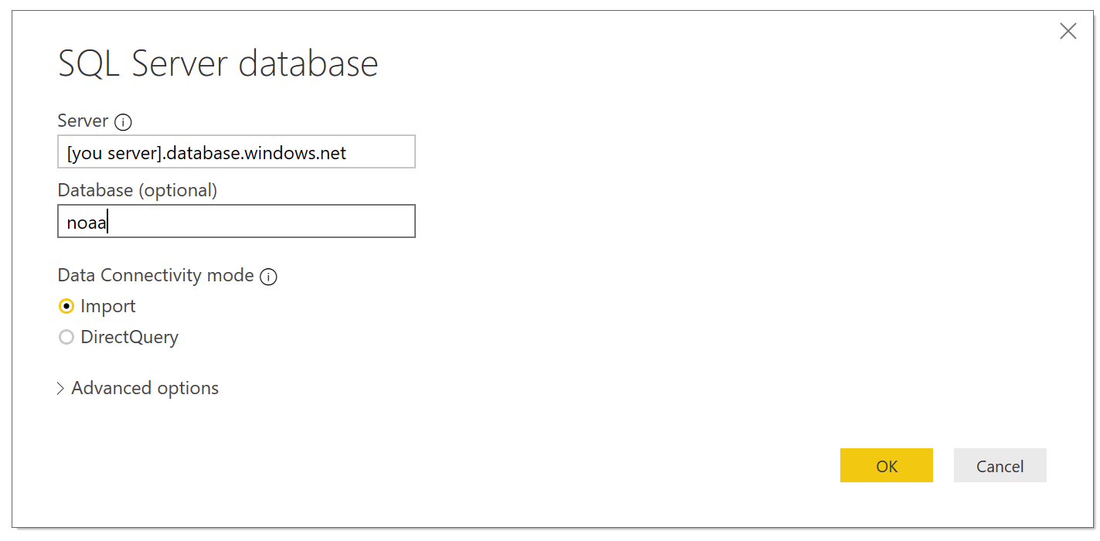Click the Data Connectivity mode info icon

click(268, 277)
